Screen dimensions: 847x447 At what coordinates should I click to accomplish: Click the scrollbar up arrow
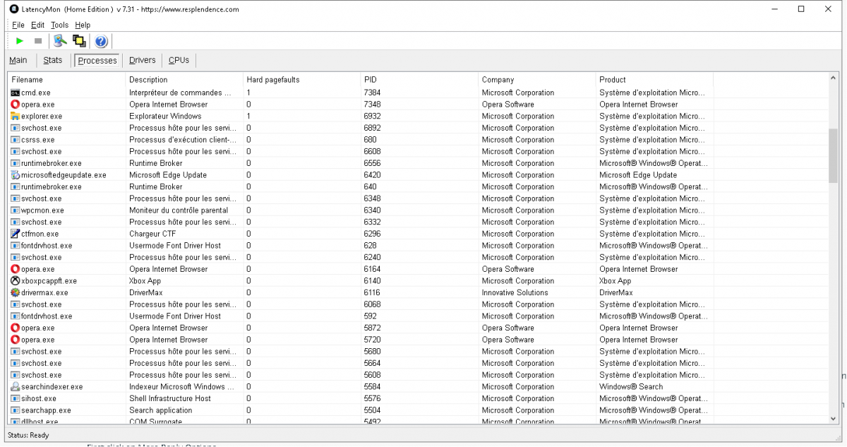coord(833,78)
